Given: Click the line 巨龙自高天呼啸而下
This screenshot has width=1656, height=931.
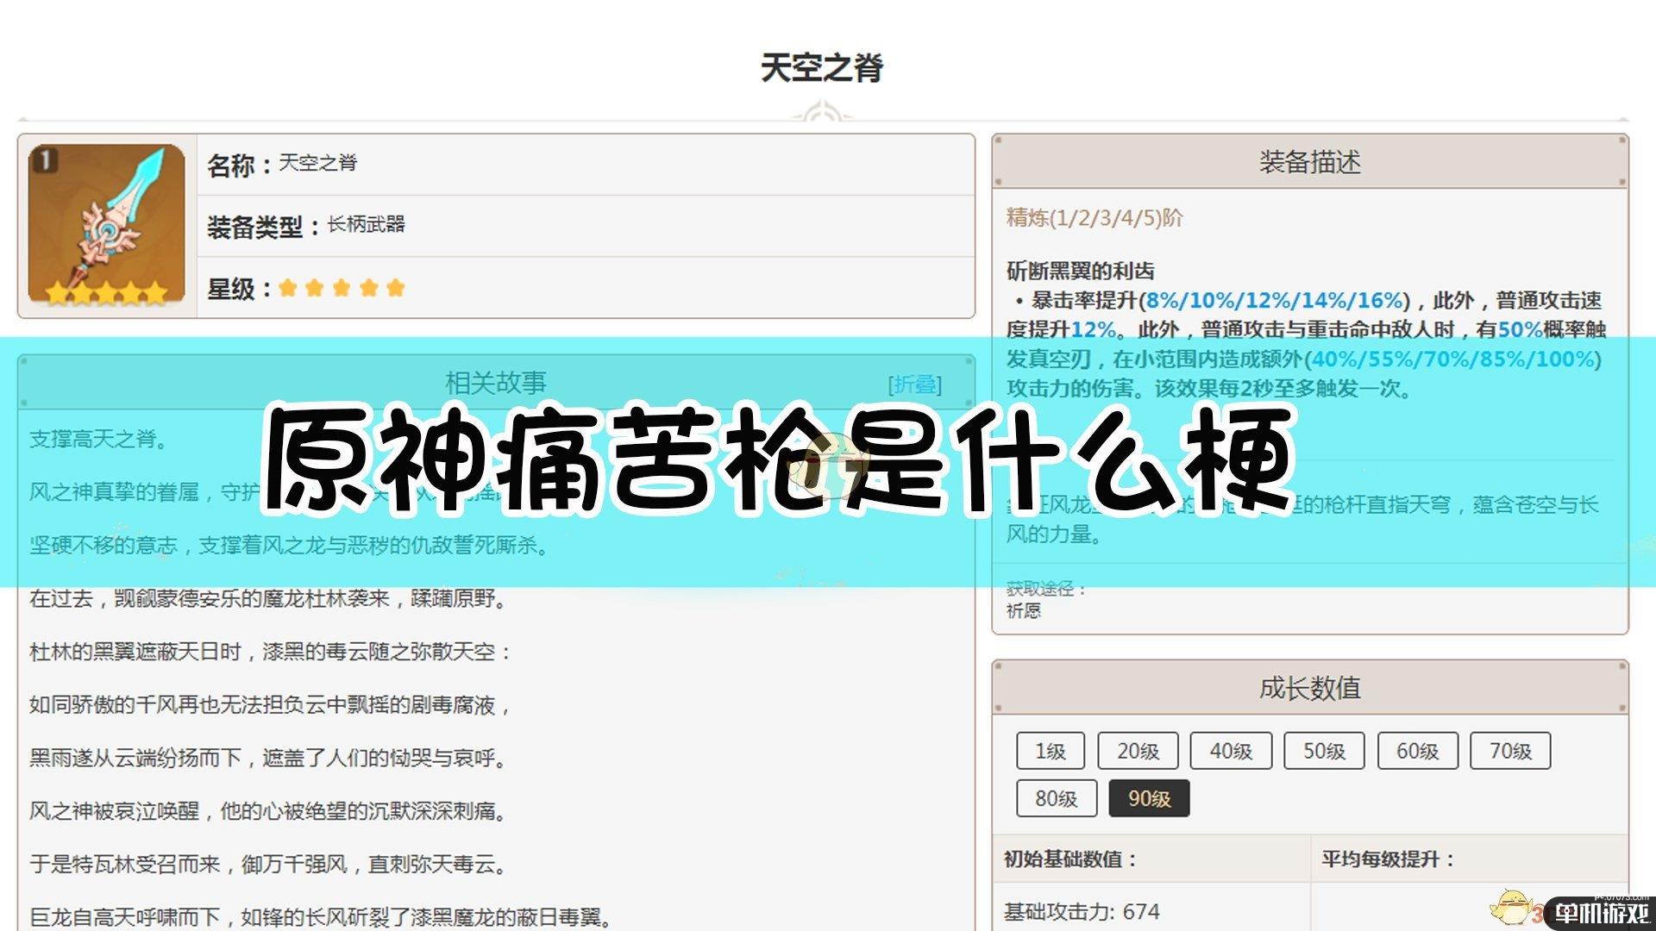Looking at the screenshot, I should coord(321,917).
